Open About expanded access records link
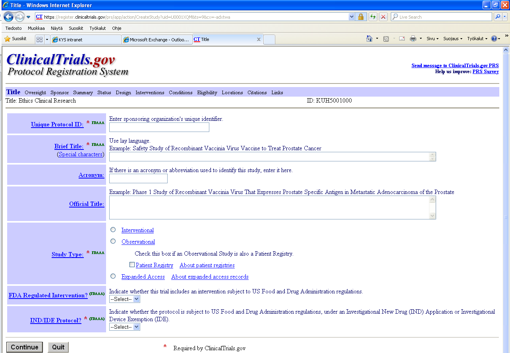Screen dimensions: 510x353 pyautogui.click(x=210, y=277)
